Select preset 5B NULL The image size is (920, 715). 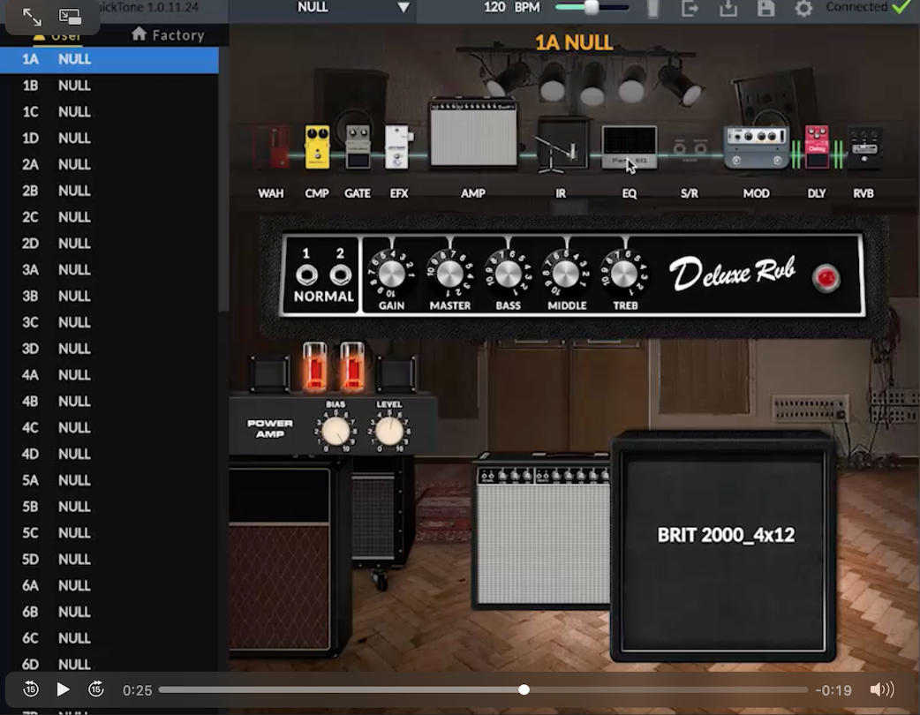(x=109, y=507)
